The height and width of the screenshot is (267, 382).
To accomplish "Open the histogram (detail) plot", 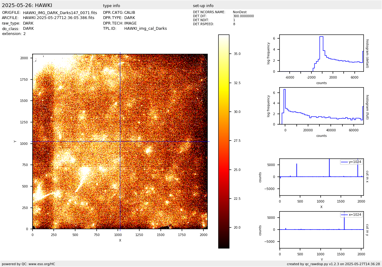I will click(x=321, y=53).
